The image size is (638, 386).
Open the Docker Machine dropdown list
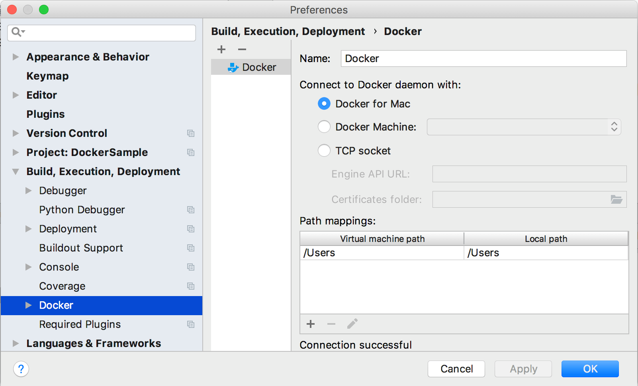tap(524, 127)
